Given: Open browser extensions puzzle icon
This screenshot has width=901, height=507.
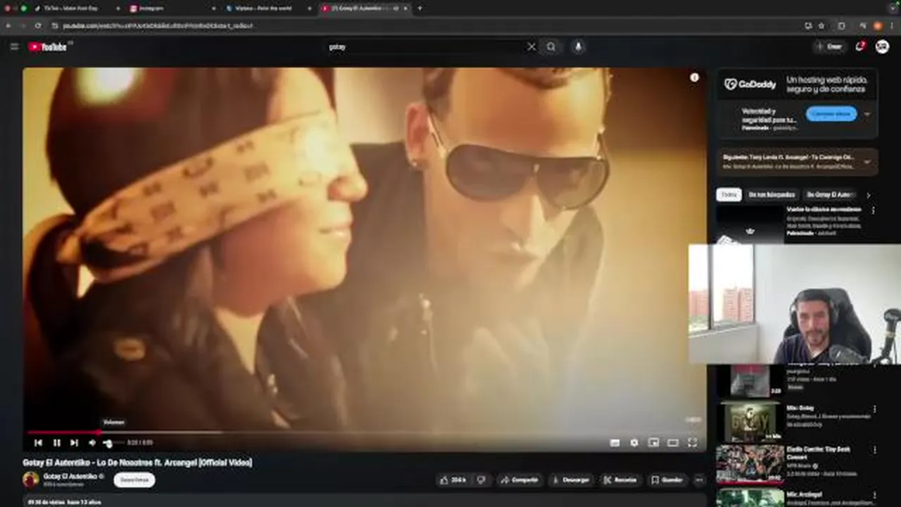Looking at the screenshot, I should pyautogui.click(x=842, y=25).
